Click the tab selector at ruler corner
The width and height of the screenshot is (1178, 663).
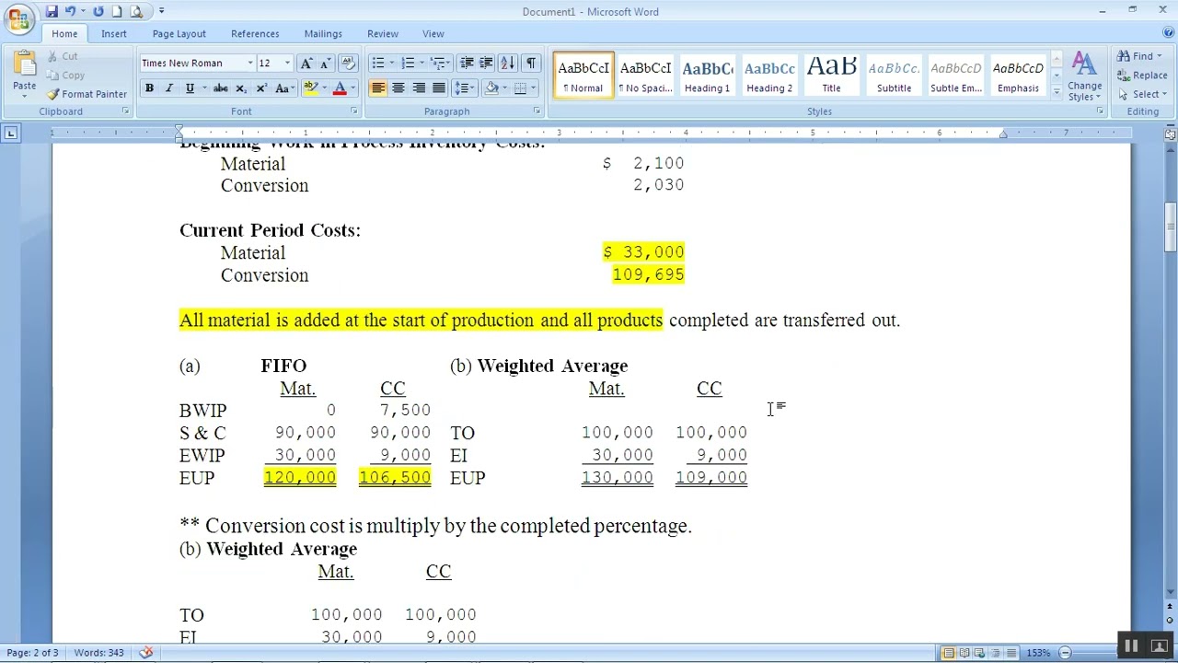pyautogui.click(x=10, y=134)
